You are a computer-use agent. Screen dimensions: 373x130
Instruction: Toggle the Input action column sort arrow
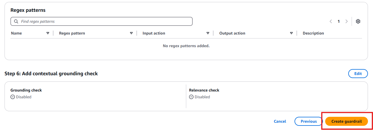point(208,33)
